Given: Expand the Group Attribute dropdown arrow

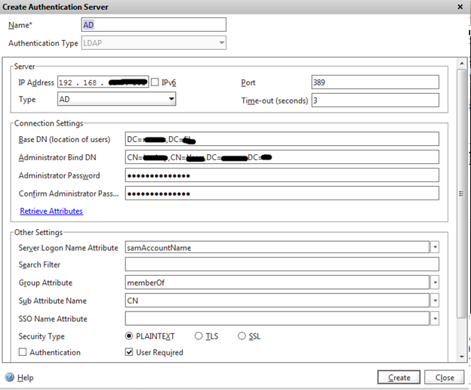Looking at the screenshot, I should point(435,283).
